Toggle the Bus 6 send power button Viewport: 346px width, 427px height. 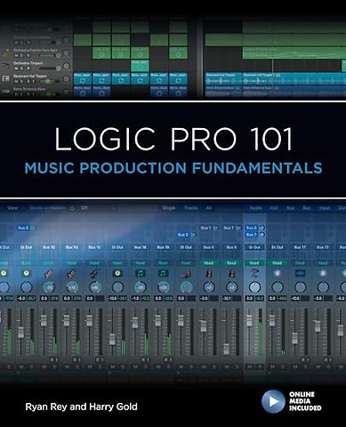pyautogui.click(x=262, y=228)
